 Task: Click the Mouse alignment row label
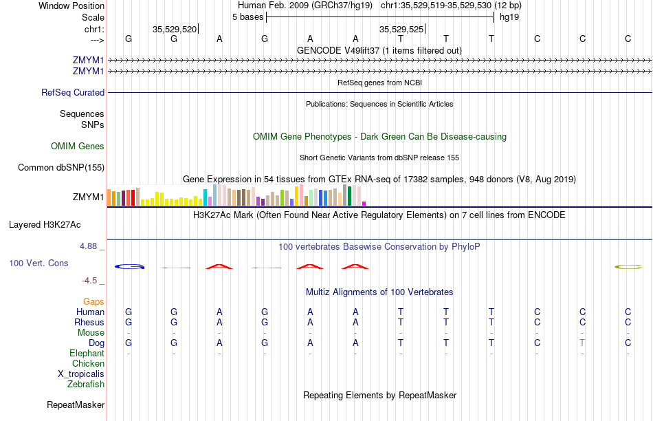pos(91,333)
